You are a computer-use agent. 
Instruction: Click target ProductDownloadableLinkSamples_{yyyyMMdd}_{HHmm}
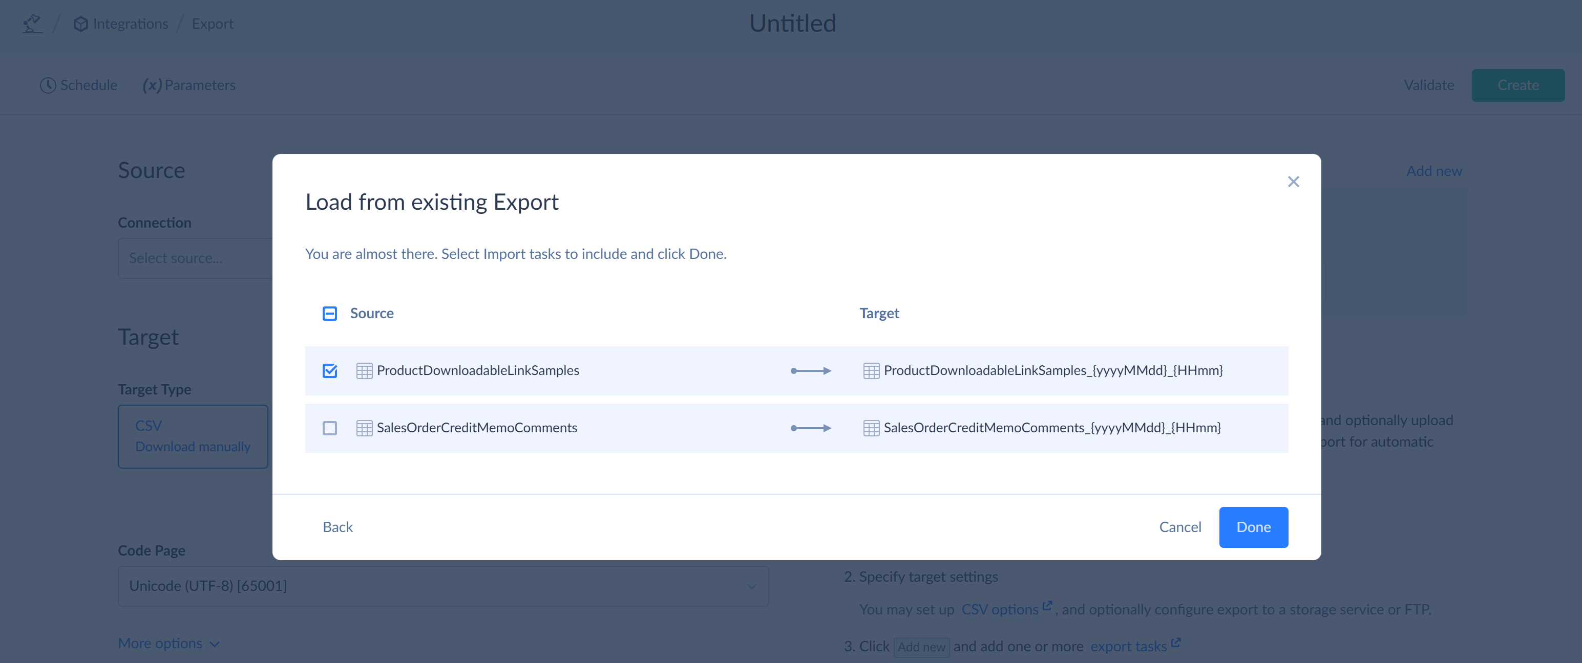pos(1052,370)
